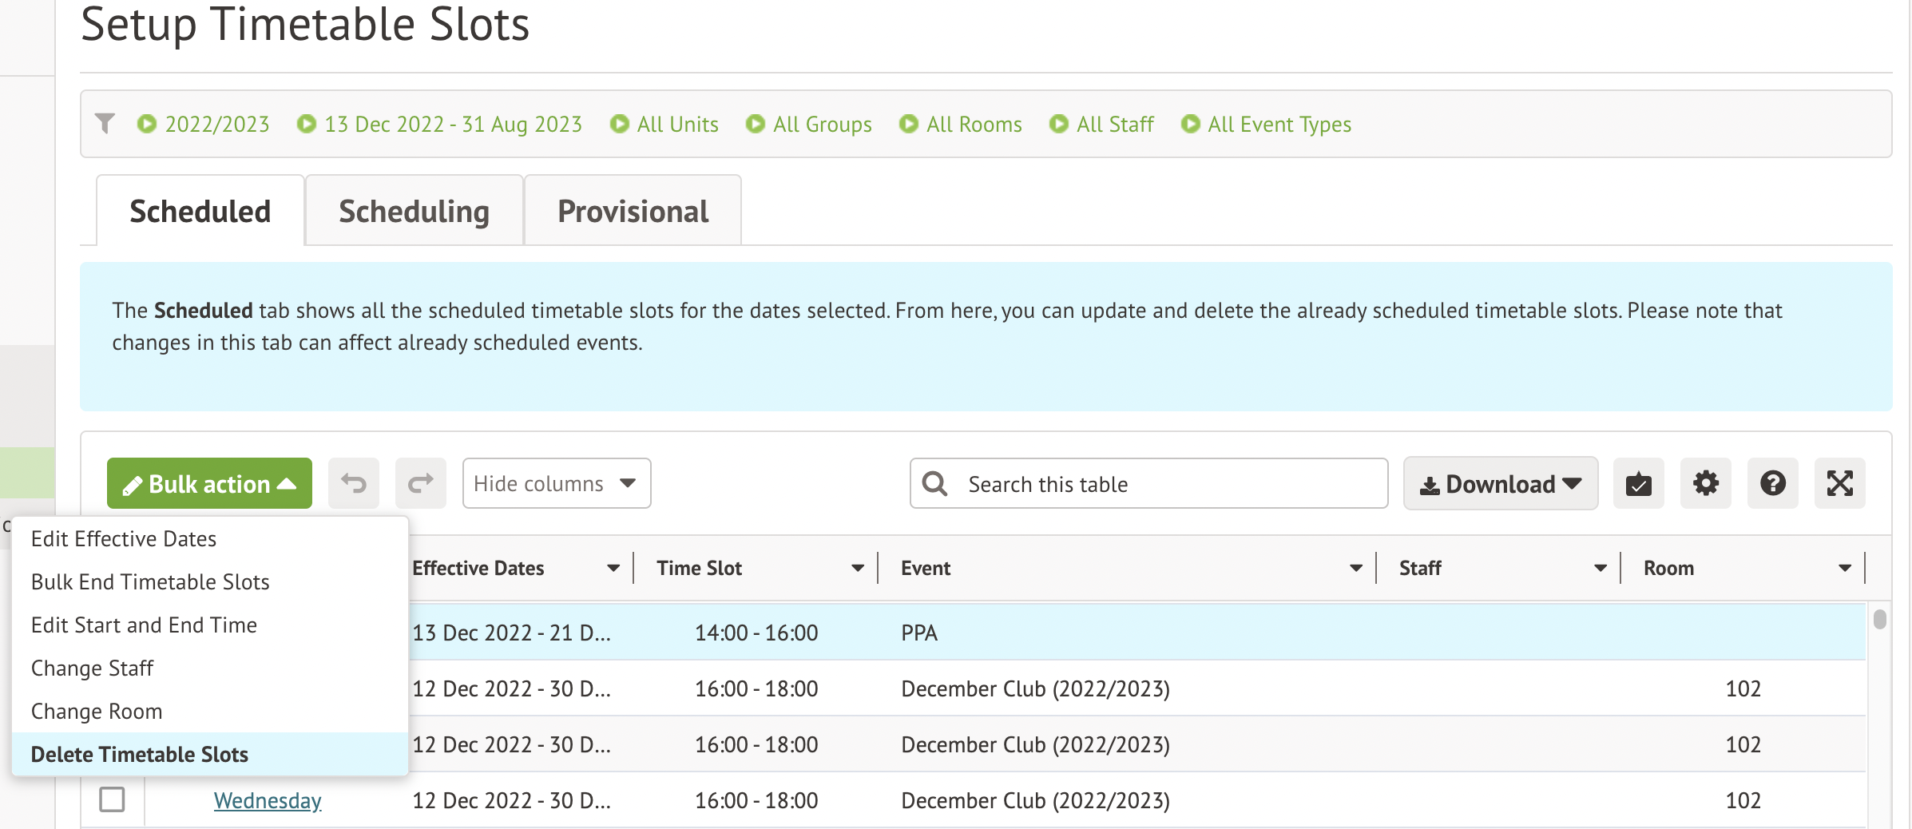Click the filter funnel icon
The height and width of the screenshot is (829, 1912).
(105, 124)
